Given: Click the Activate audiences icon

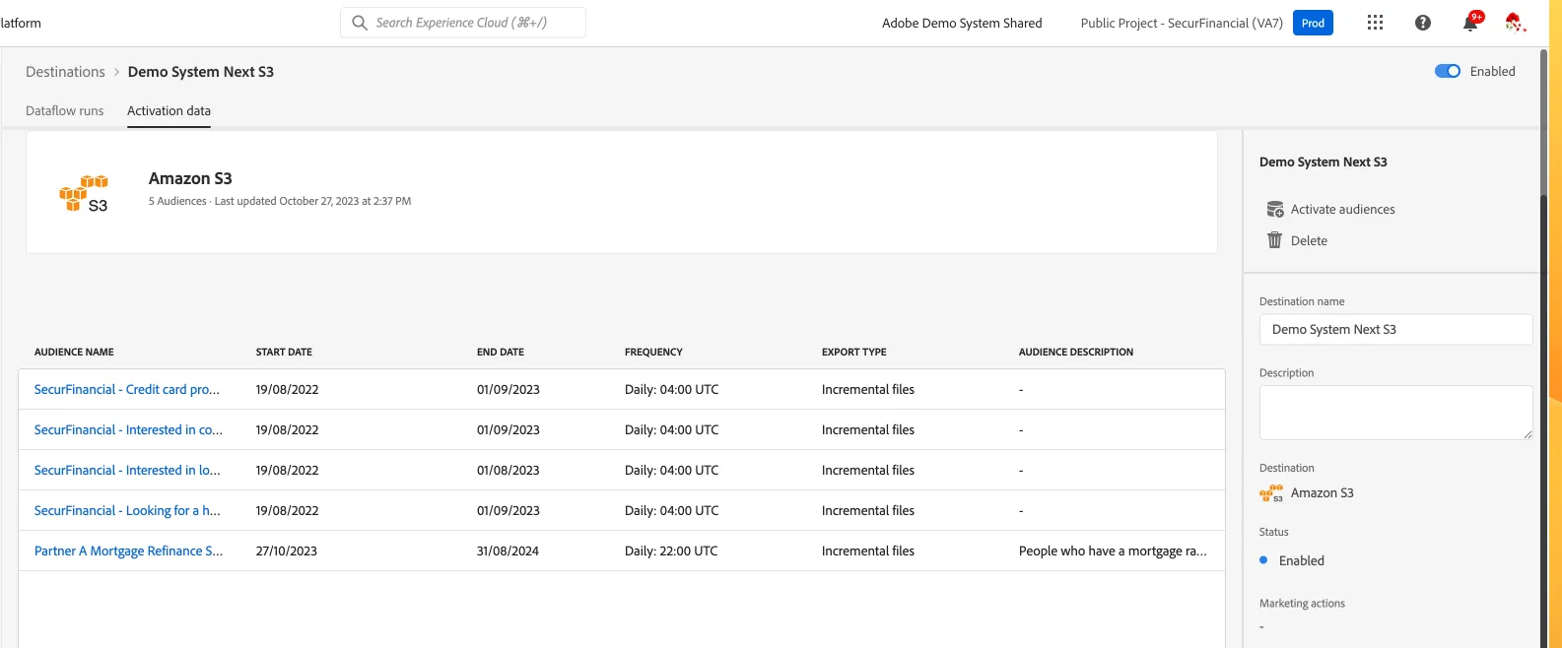Looking at the screenshot, I should point(1275,209).
